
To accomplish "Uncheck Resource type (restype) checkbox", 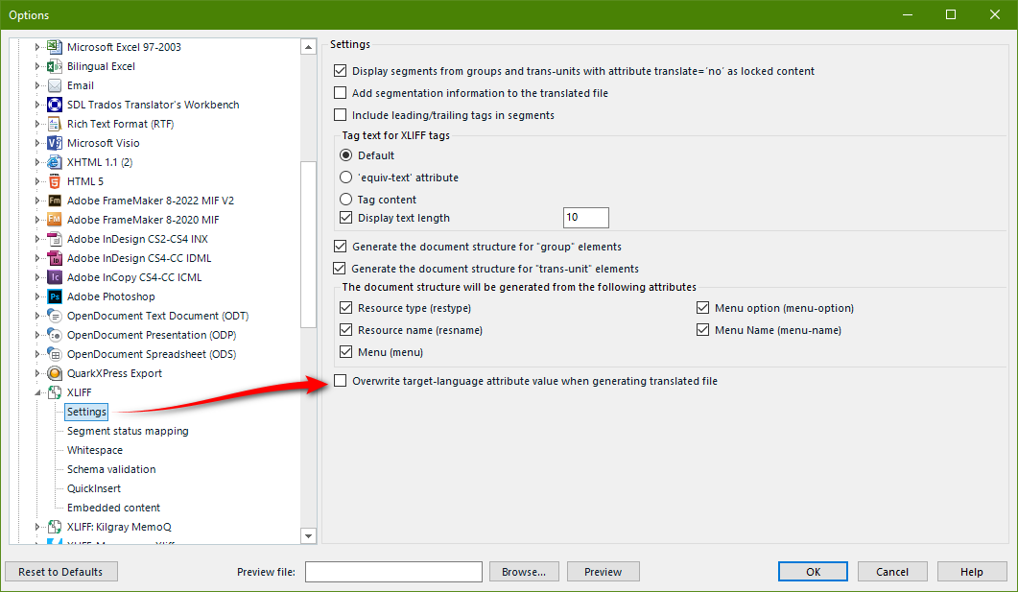I will tap(346, 308).
